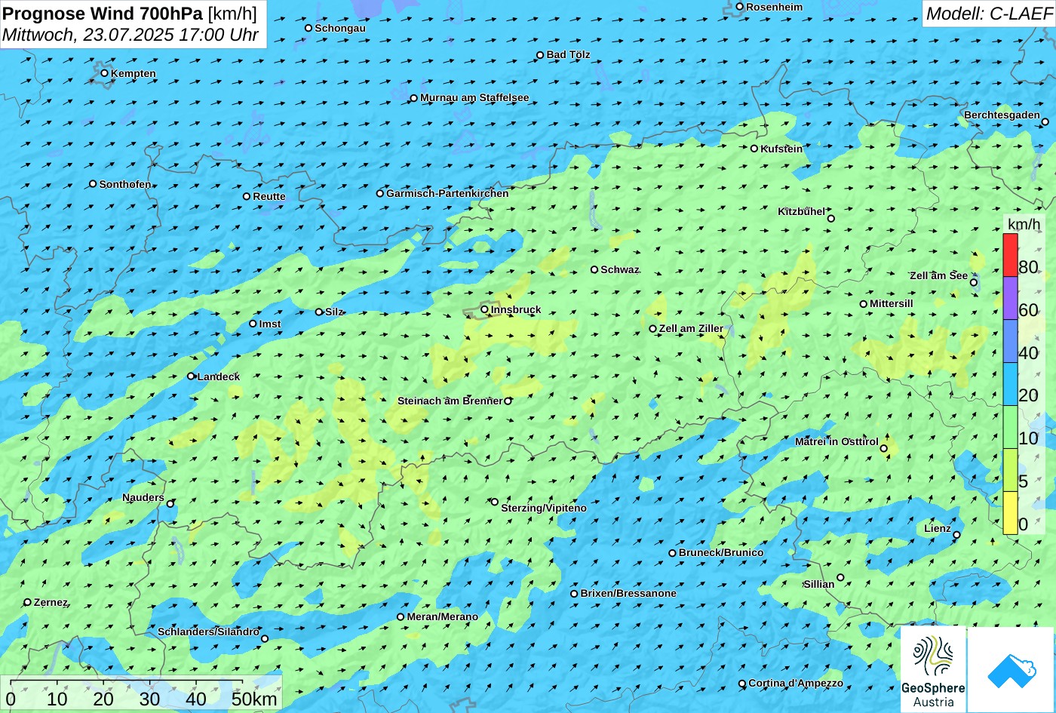
Task: Click the yellow 0 km/h legend swatch
Action: tap(1010, 513)
